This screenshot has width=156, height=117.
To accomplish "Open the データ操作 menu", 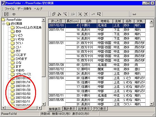I will (24, 9).
